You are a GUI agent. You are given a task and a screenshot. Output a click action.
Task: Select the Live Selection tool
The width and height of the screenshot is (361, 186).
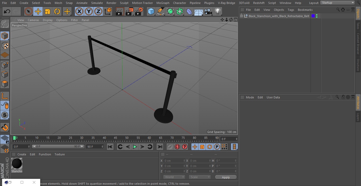(29, 12)
